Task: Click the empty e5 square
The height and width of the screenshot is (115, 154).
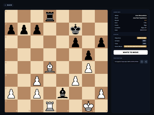Action: pos(63,55)
